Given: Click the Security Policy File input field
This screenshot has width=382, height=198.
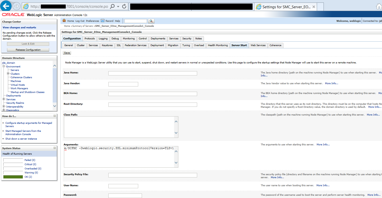Looking at the screenshot, I should (x=153, y=175).
